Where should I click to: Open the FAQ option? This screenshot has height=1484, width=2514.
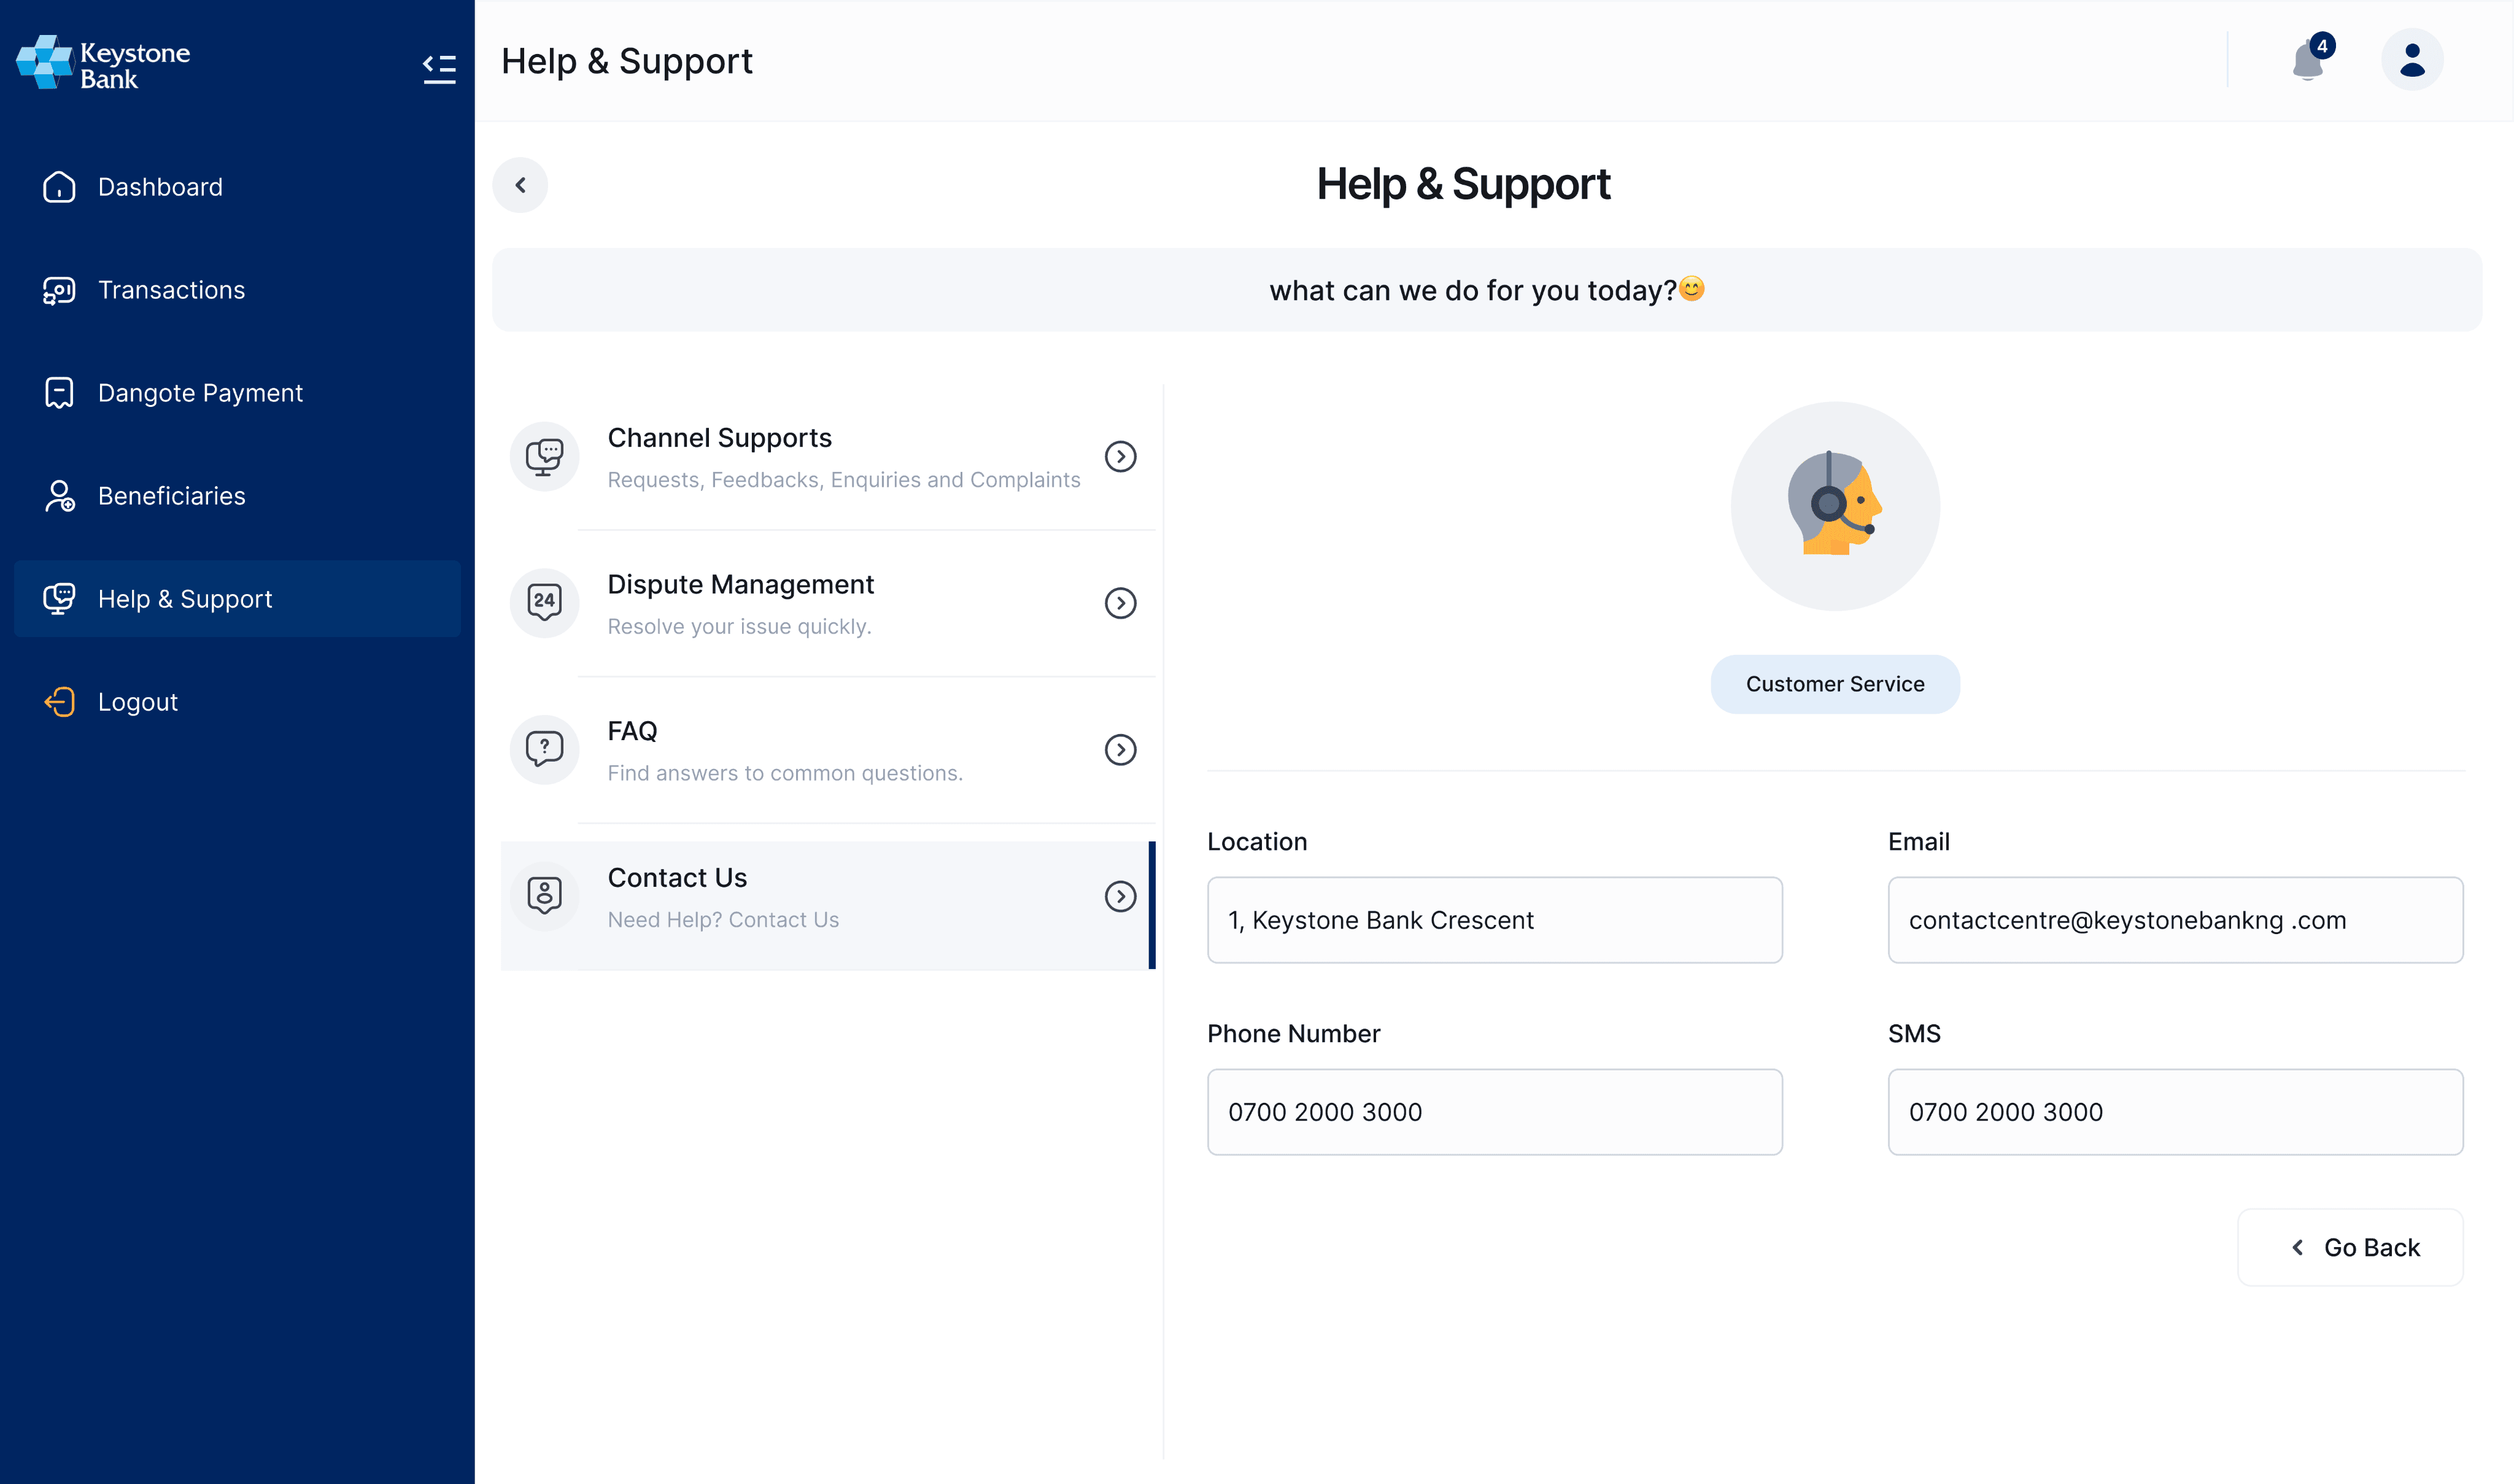click(828, 750)
